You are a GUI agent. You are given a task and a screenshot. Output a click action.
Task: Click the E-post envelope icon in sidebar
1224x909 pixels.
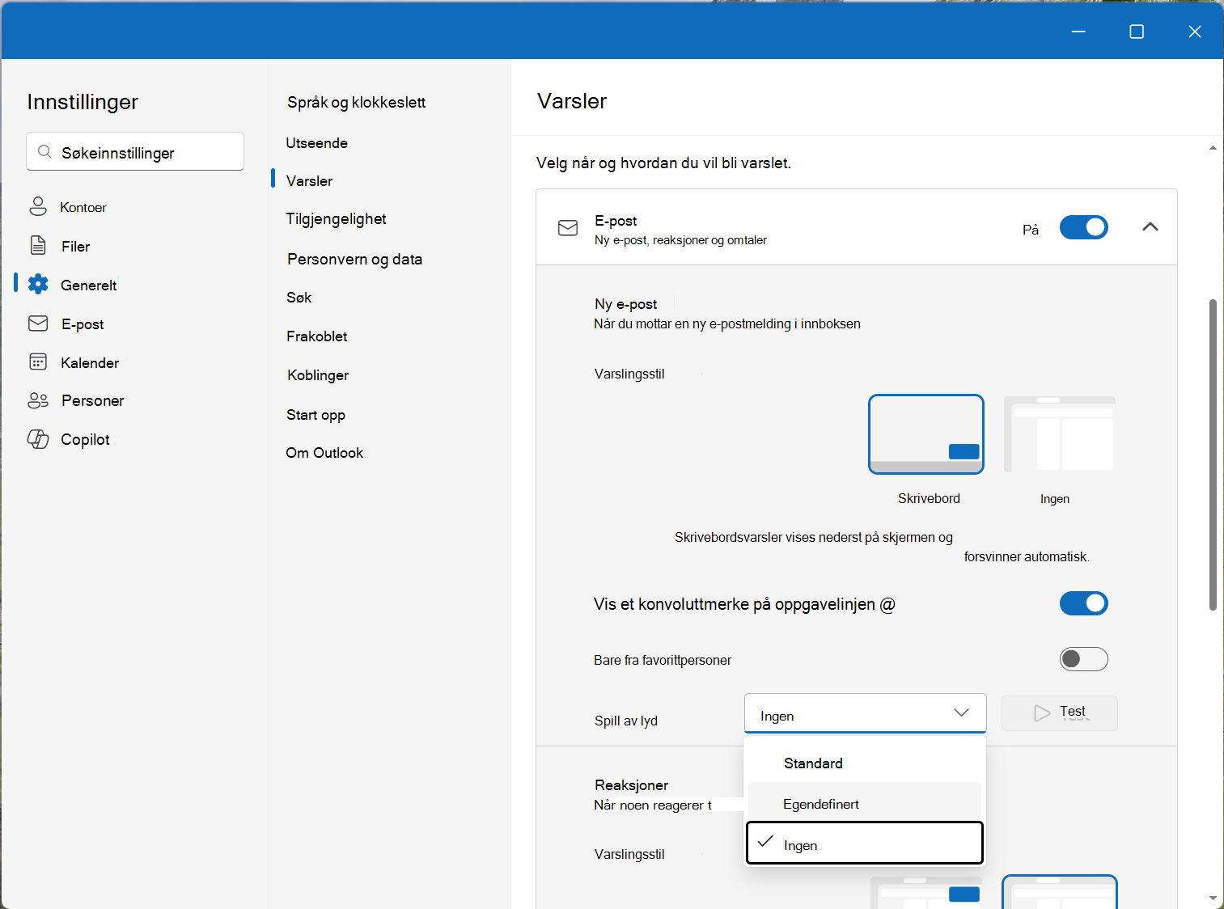pos(38,323)
